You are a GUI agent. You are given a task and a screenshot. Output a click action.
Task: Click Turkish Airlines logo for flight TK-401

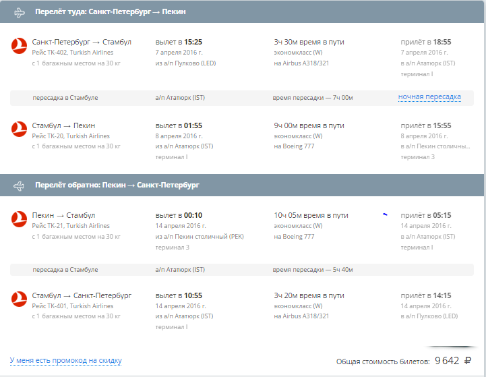20,299
